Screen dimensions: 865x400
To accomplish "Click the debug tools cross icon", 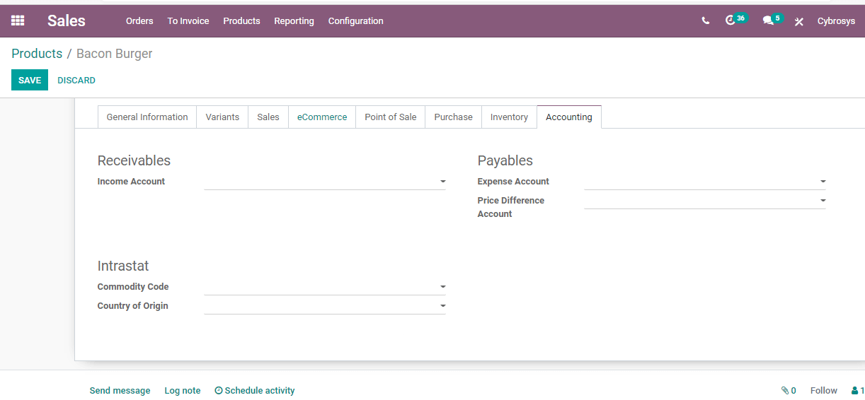I will (799, 22).
